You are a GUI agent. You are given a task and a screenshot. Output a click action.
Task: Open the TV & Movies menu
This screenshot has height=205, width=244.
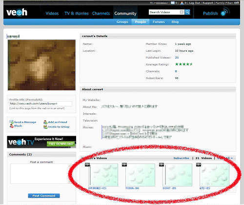coord(77,13)
